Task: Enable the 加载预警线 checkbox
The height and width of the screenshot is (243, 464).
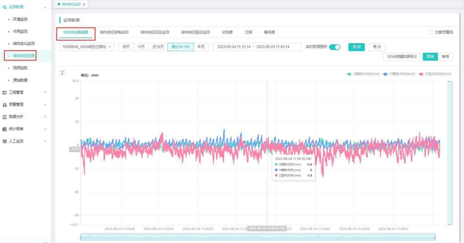Action: (x=431, y=32)
